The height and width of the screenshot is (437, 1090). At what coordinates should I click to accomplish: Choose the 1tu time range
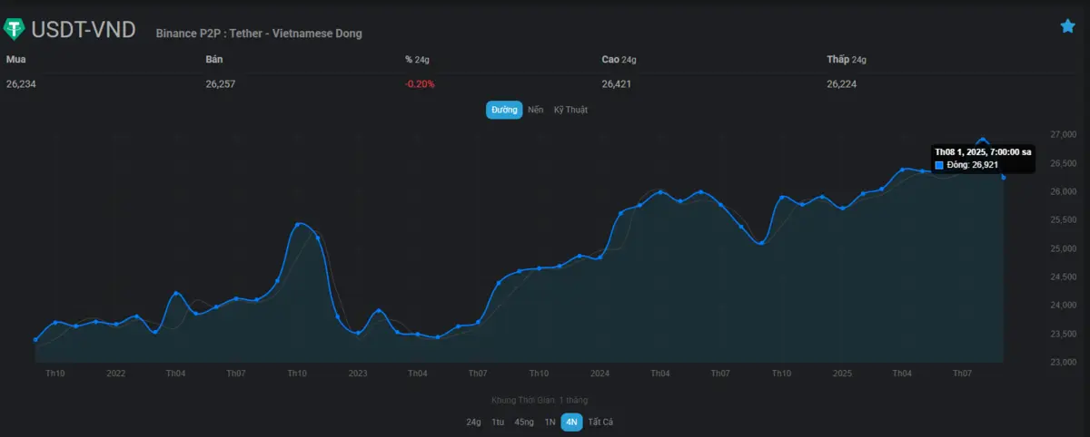498,422
